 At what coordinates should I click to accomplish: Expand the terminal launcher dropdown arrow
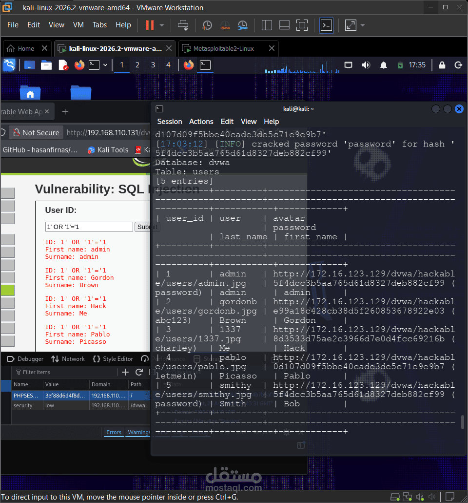point(105,65)
